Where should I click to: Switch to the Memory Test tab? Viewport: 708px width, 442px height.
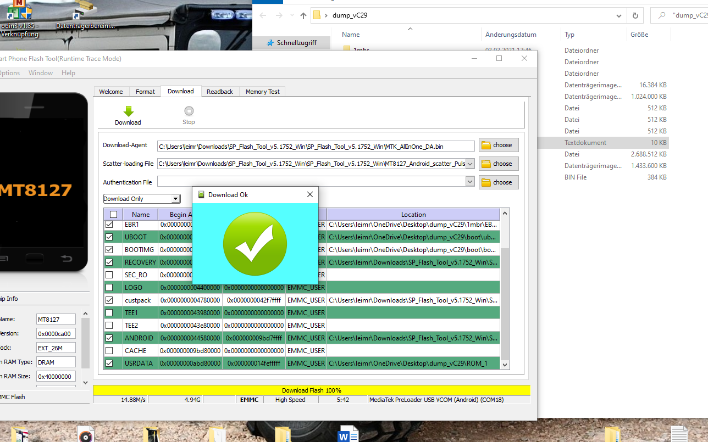click(x=263, y=92)
